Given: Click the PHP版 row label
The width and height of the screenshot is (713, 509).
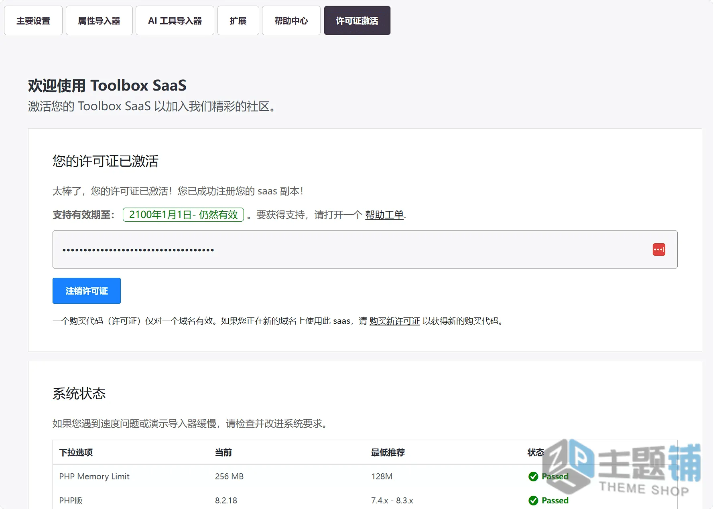Looking at the screenshot, I should tap(71, 501).
